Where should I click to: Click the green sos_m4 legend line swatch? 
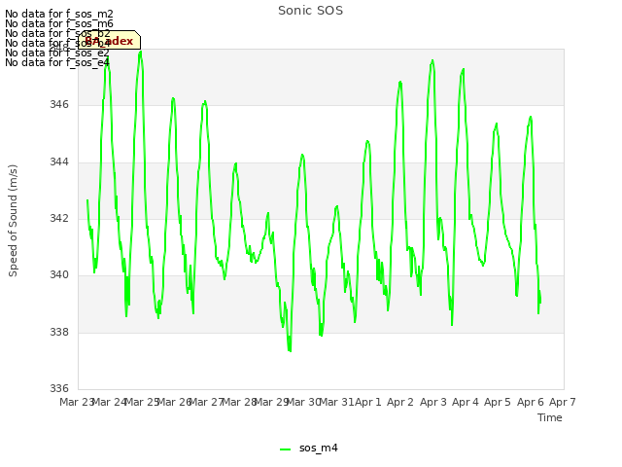285,449
